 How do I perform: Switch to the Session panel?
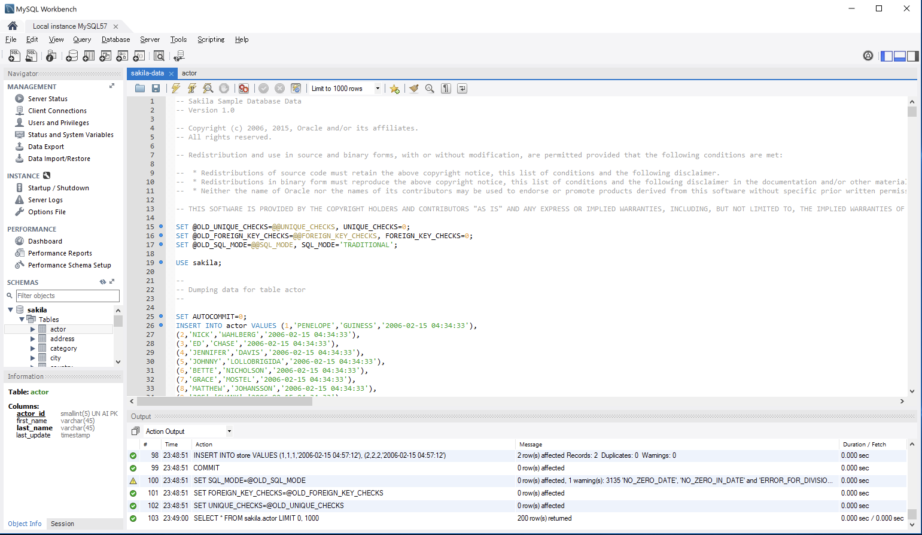(x=62, y=524)
